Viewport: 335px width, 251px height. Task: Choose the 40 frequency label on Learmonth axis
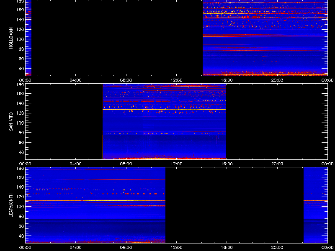(x=22, y=236)
